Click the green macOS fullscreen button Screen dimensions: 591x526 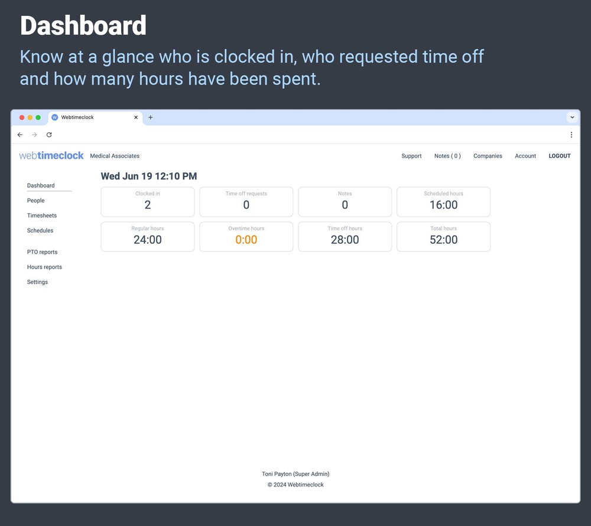tap(38, 117)
